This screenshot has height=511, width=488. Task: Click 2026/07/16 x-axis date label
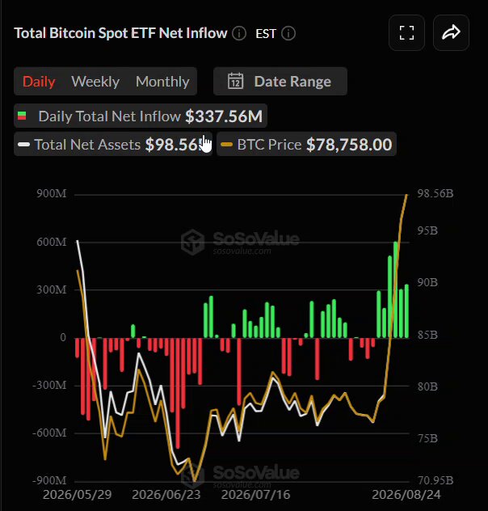point(255,494)
